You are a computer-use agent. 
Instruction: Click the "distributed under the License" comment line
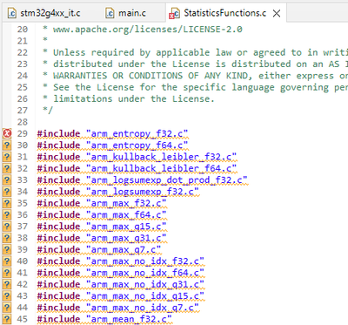point(195,64)
